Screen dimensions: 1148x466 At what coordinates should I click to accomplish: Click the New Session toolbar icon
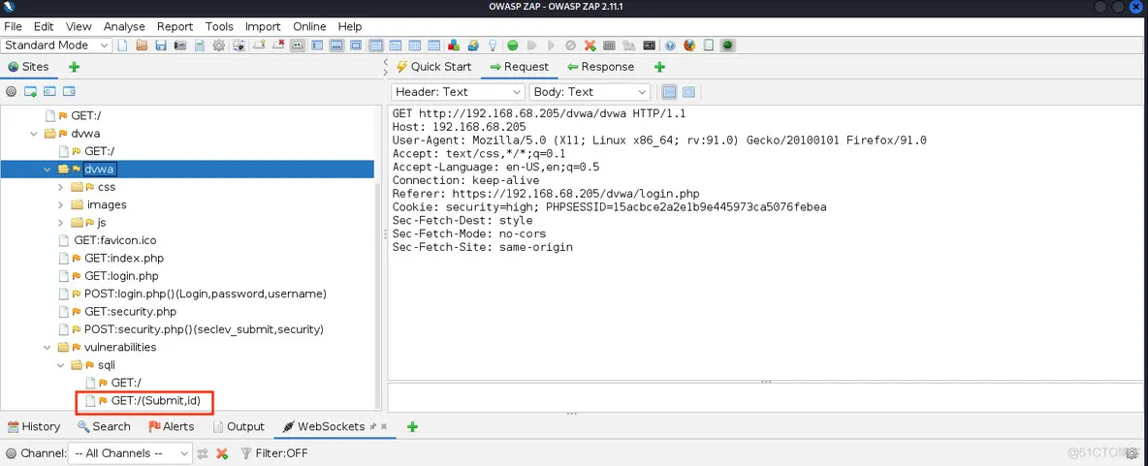(122, 46)
